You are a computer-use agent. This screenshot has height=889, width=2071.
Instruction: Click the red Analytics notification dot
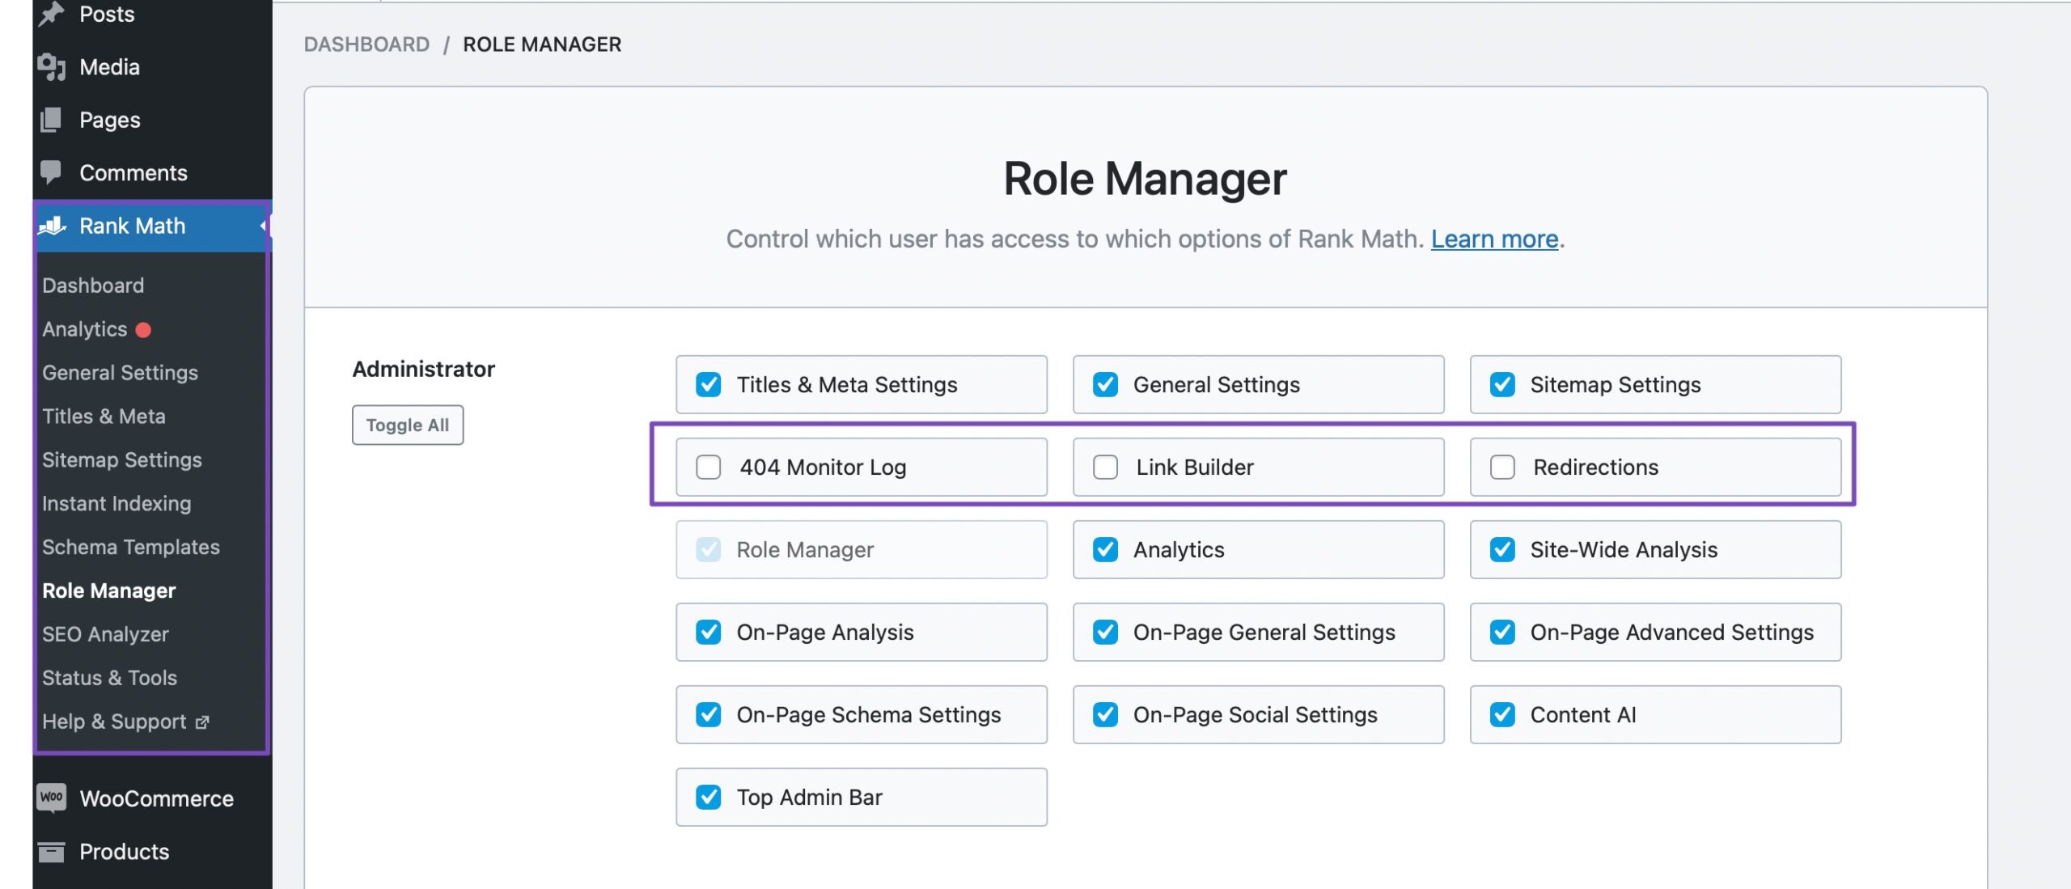click(144, 330)
